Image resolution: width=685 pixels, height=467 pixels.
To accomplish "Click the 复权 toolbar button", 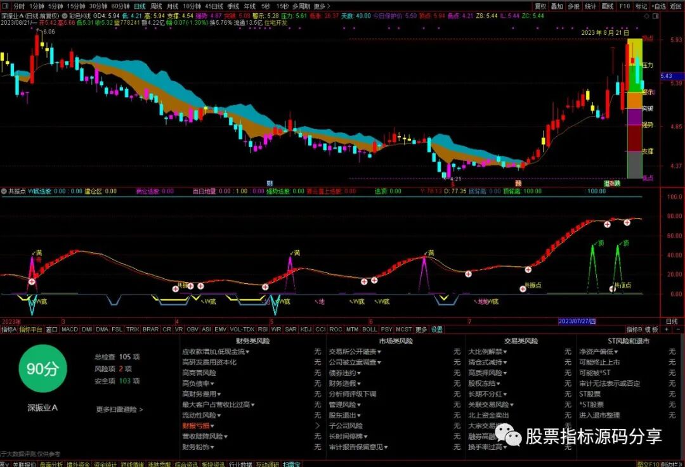I will (540, 6).
